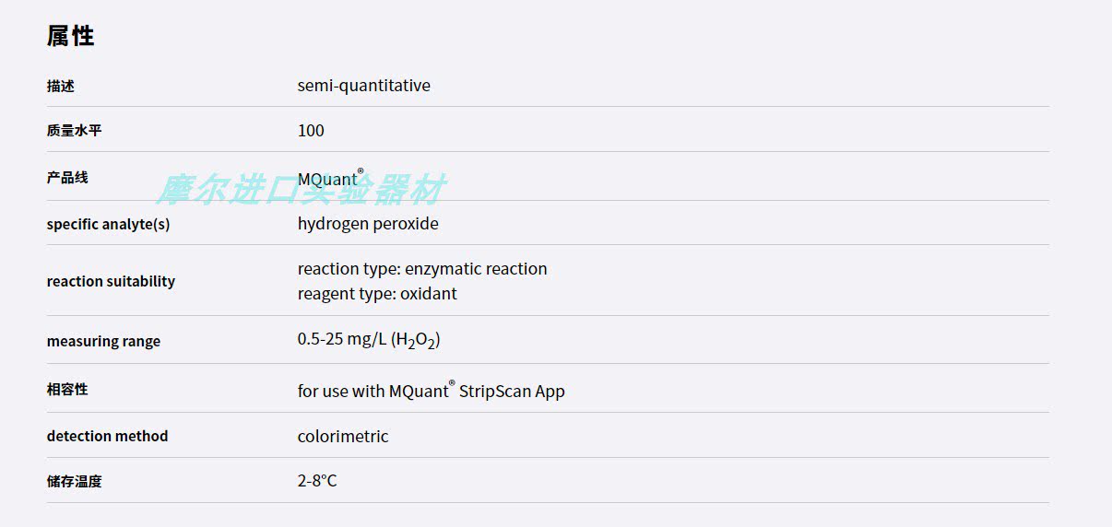Select the measuring range label
The height and width of the screenshot is (527, 1112).
pyautogui.click(x=103, y=341)
